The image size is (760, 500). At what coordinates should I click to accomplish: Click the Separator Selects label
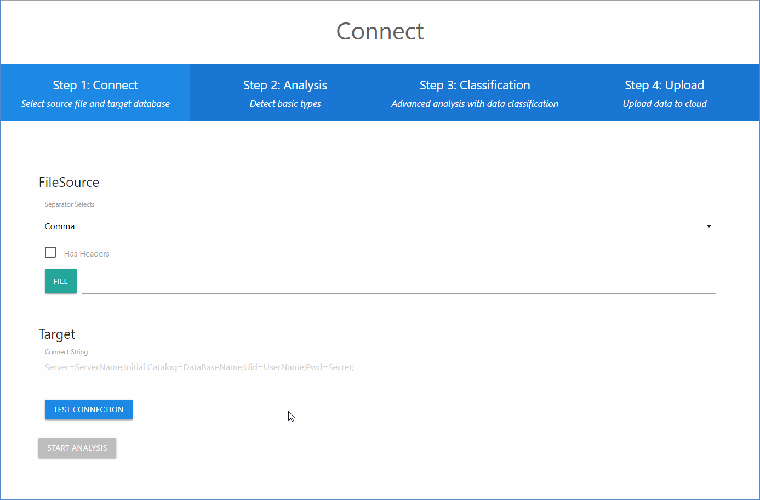[x=70, y=204]
